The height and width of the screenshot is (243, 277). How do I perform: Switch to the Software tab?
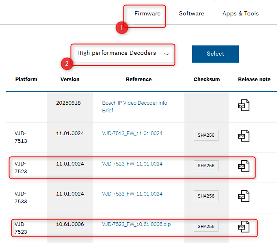pos(191,14)
